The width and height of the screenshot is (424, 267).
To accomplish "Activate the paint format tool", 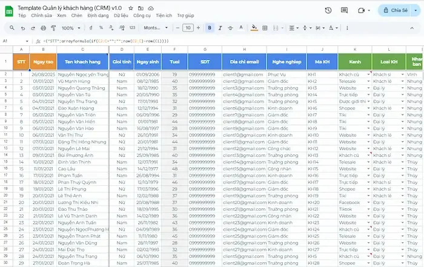I will click(x=53, y=28).
